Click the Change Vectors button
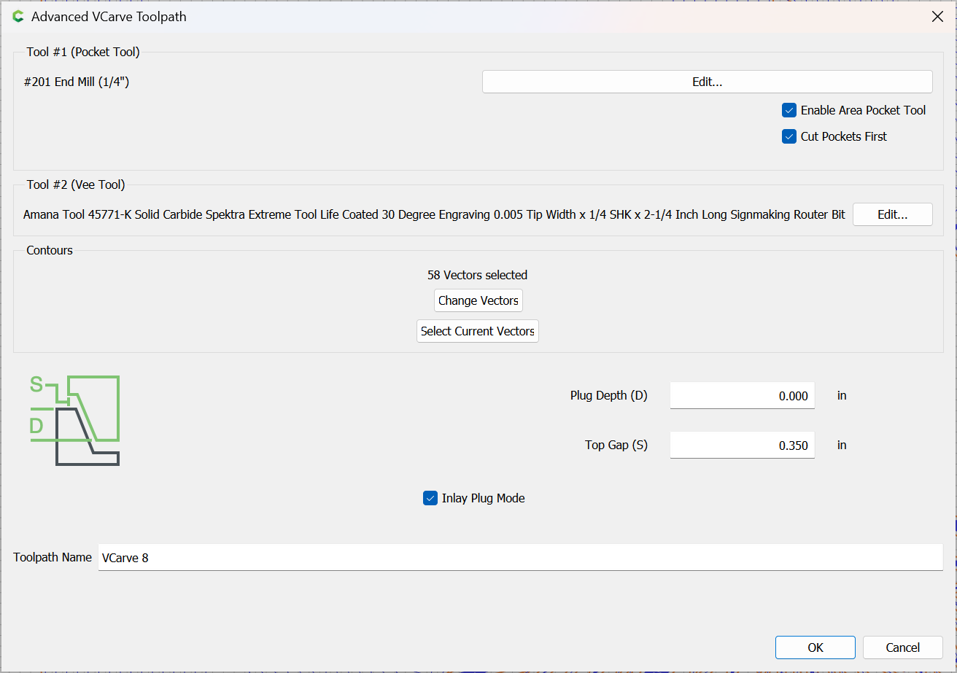Viewport: 957px width, 673px height. 478,300
